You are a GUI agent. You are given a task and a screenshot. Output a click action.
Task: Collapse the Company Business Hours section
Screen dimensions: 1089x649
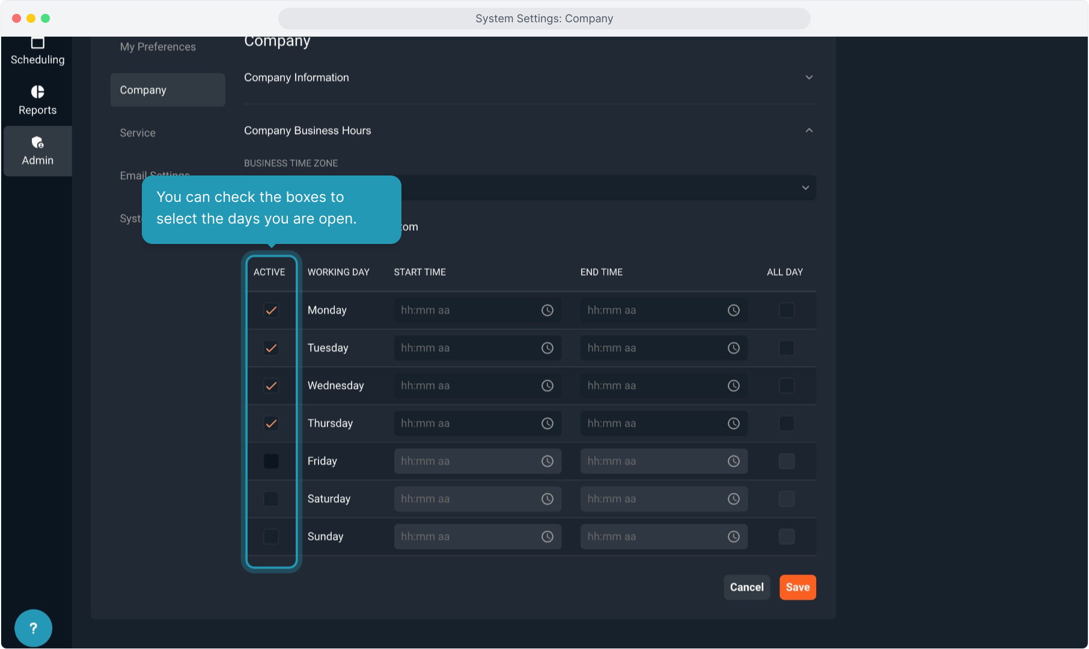click(809, 130)
